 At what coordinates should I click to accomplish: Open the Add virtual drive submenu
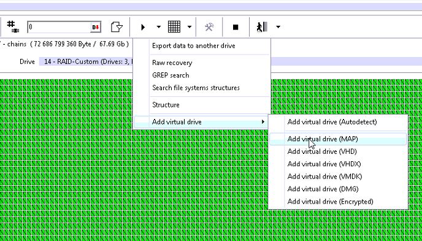click(201, 122)
